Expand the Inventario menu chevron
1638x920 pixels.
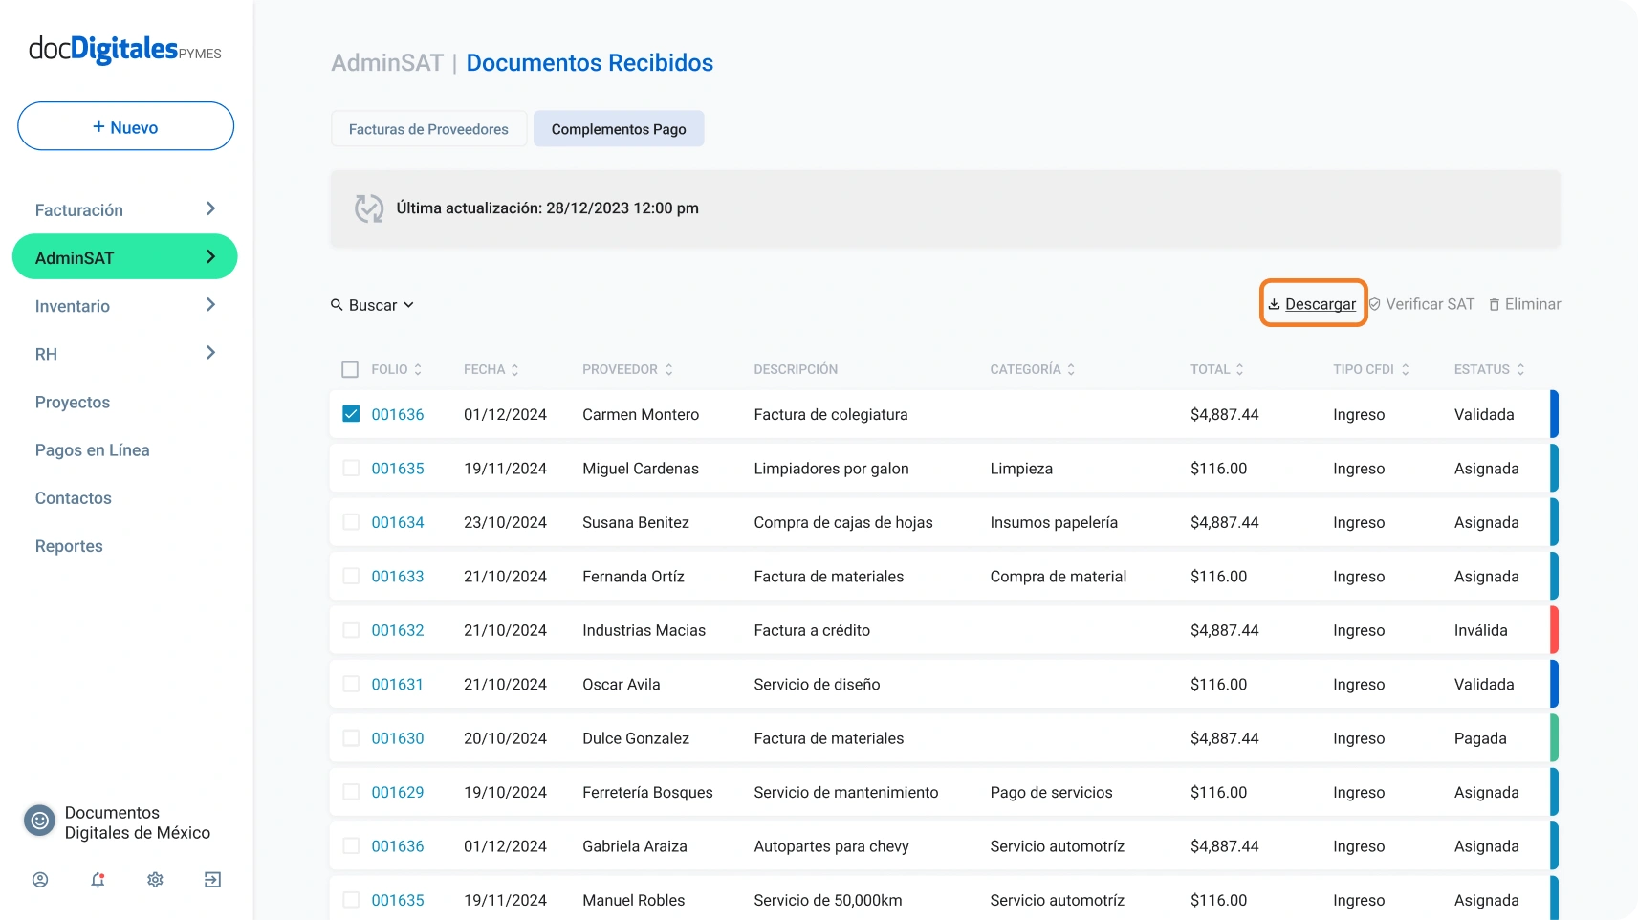point(211,305)
